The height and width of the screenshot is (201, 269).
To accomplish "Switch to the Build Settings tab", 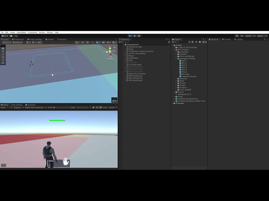I will 17,105.
